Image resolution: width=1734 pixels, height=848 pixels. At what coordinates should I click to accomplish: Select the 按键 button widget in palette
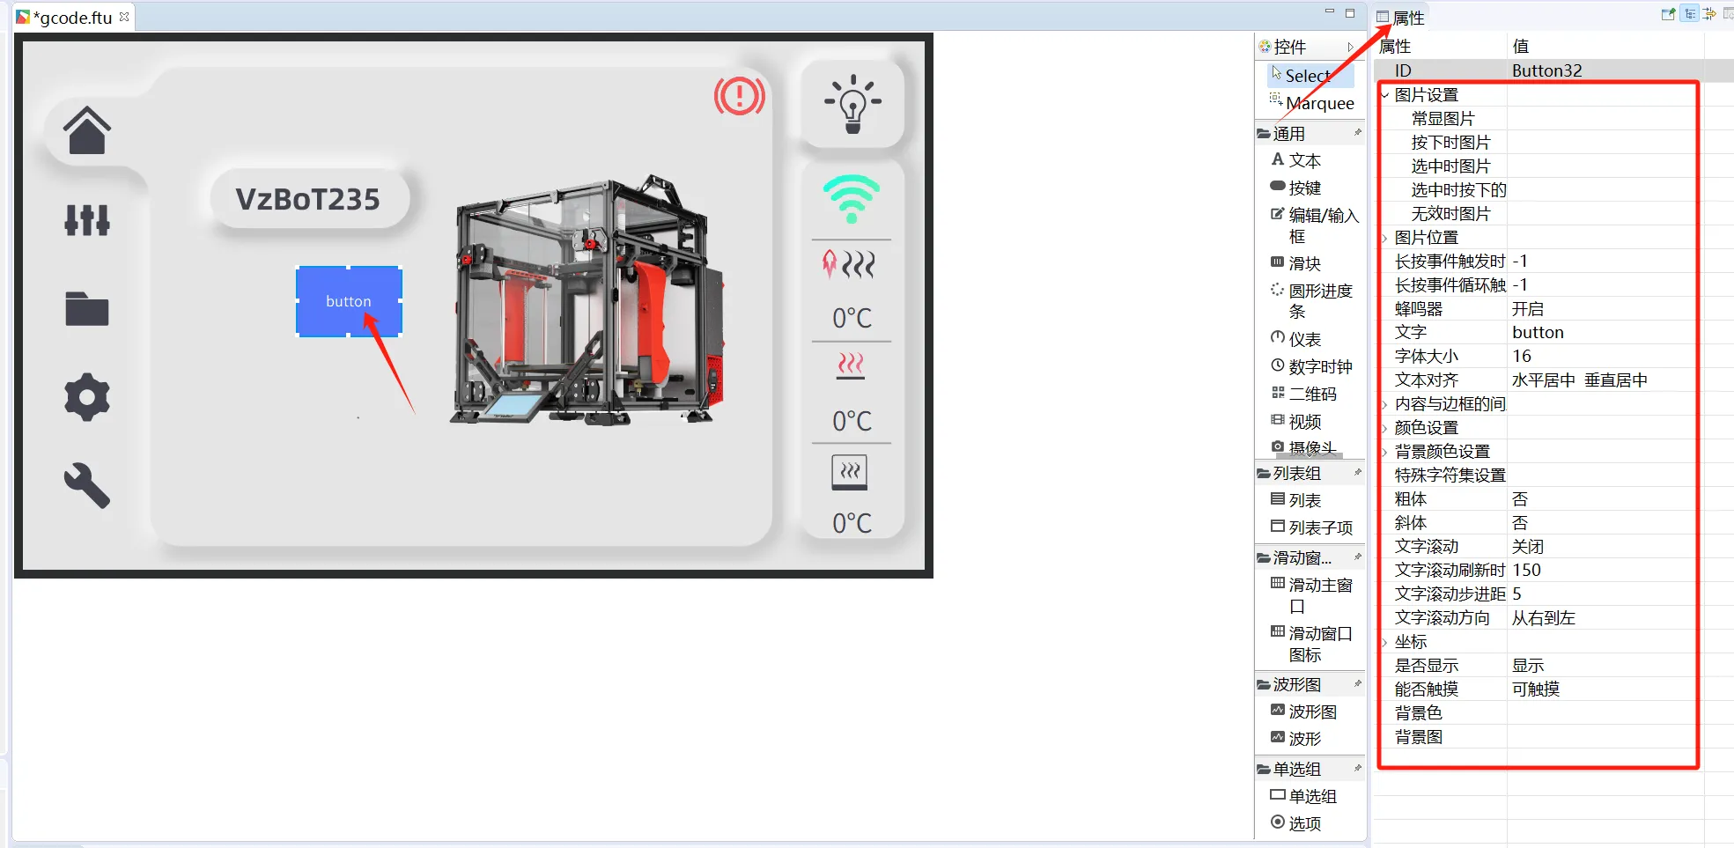click(x=1303, y=188)
